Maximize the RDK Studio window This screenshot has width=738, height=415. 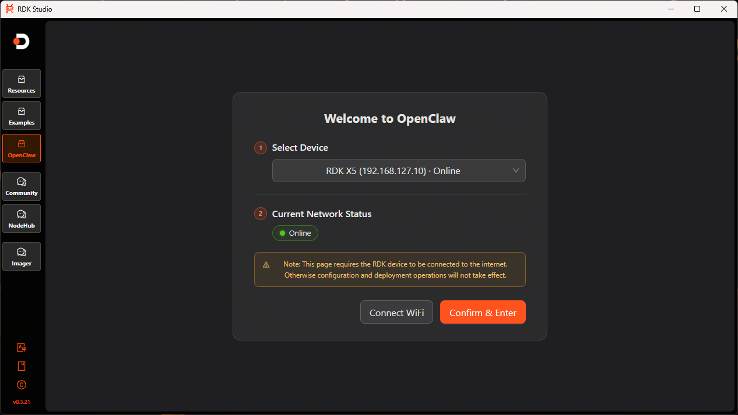tap(697, 9)
